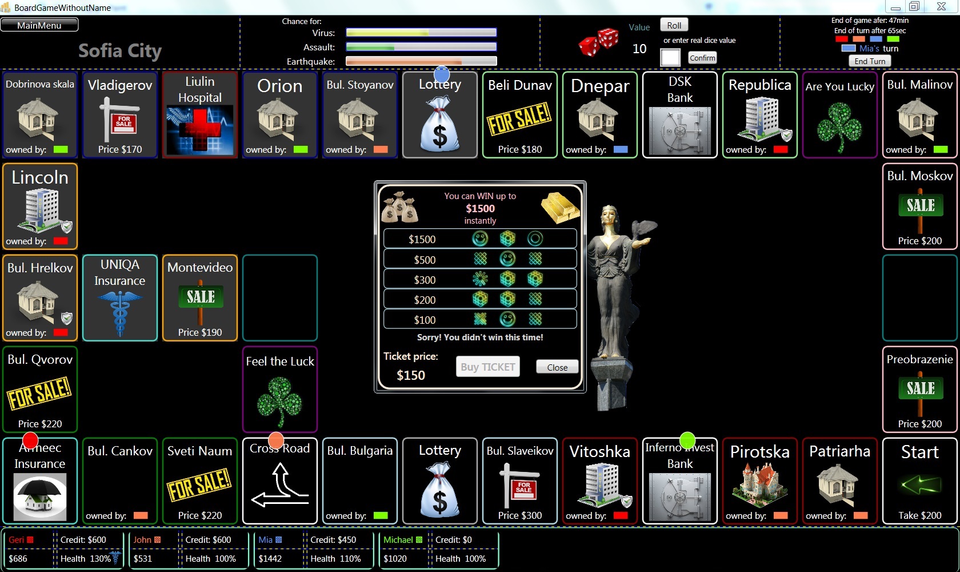
Task: Confirm the real dice value
Action: pyautogui.click(x=702, y=58)
